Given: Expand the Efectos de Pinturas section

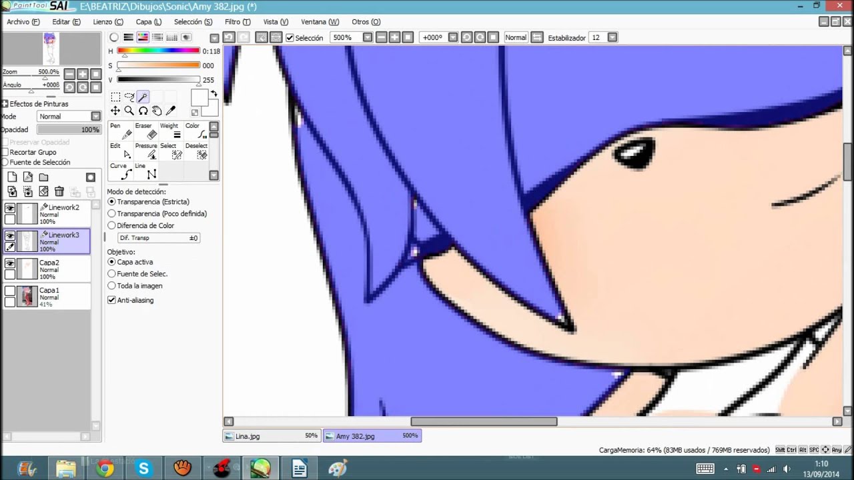Looking at the screenshot, I should (x=5, y=104).
